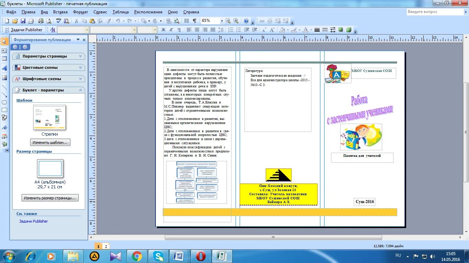The image size is (469, 263).
Task: Apply a shadow style (green square icon)
Action: pyautogui.click(x=341, y=30)
